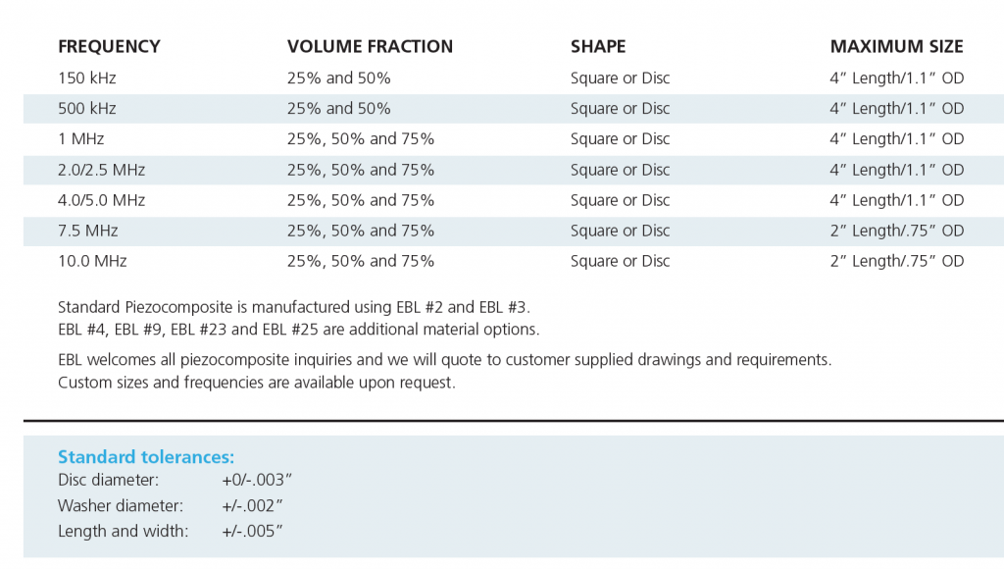Select the 7.5 MHz frequency cell
The width and height of the screenshot is (1004, 569).
(x=87, y=231)
